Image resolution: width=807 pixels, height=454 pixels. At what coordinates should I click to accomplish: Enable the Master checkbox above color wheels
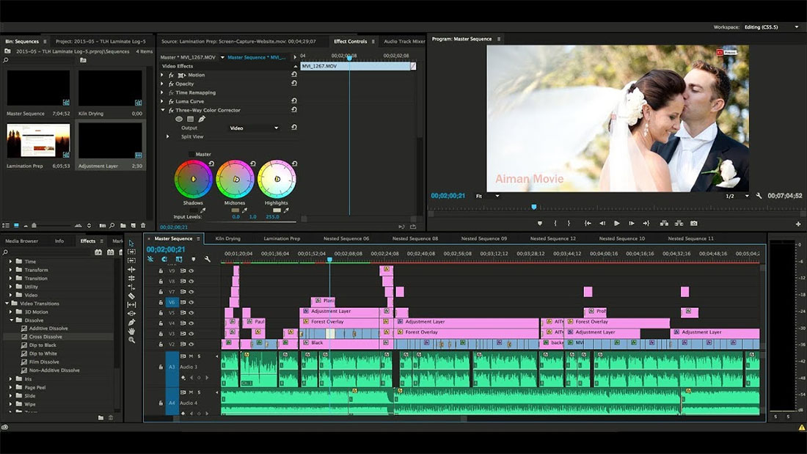tap(192, 154)
